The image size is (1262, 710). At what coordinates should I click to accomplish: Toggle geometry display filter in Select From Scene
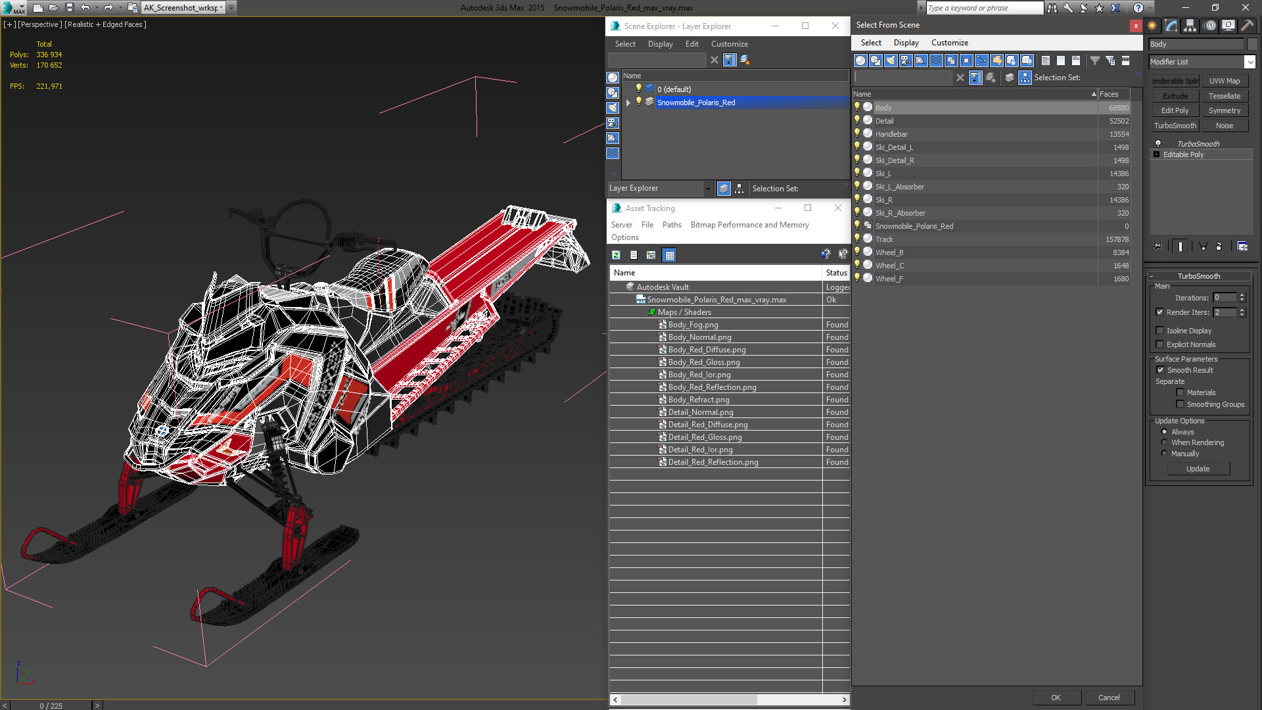(860, 60)
